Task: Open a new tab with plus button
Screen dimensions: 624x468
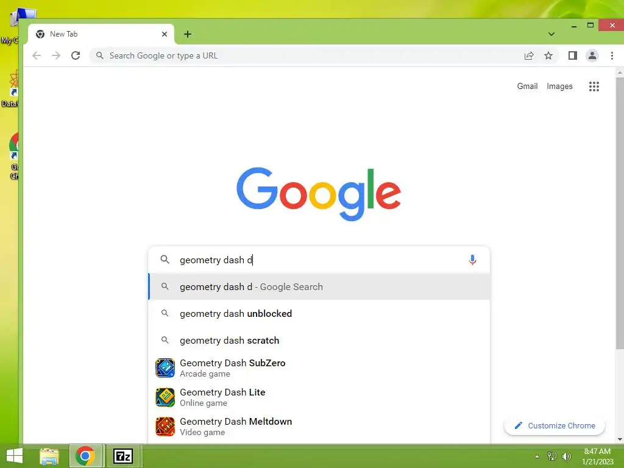Action: coord(188,34)
